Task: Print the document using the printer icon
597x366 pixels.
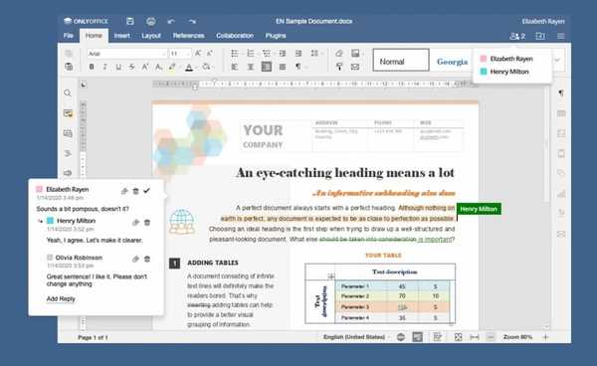Action: [151, 21]
